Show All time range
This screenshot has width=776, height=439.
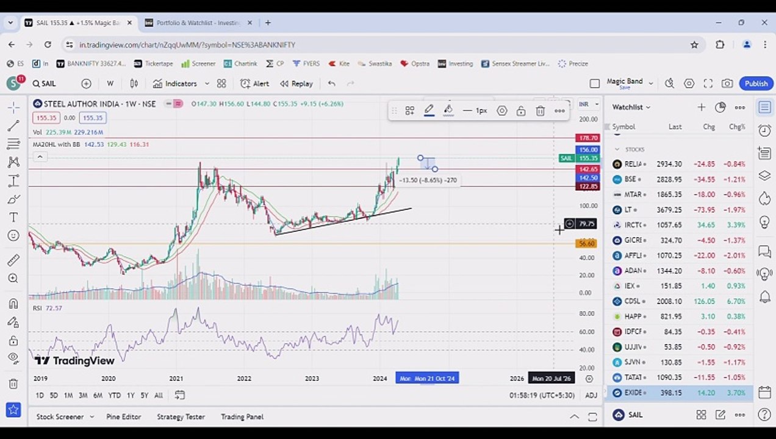159,396
